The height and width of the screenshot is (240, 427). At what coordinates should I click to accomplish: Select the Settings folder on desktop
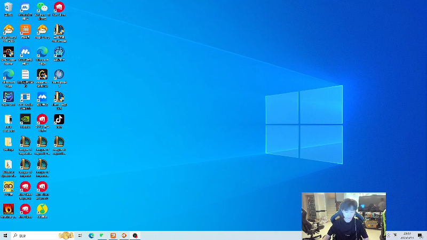coord(9,143)
